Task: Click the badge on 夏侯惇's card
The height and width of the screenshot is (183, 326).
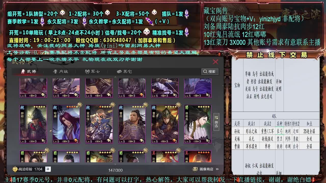Action: pos(113,104)
